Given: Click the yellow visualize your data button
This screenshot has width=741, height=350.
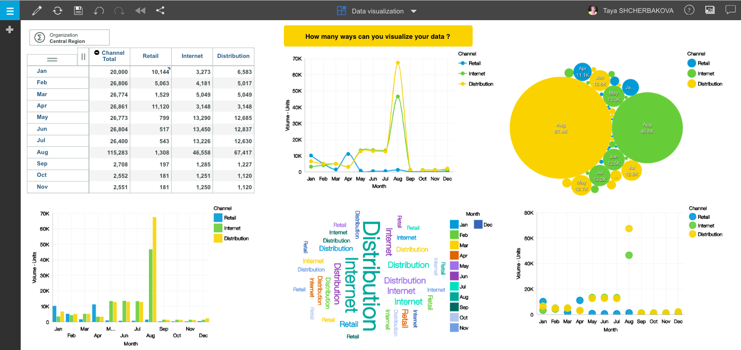Looking at the screenshot, I should coord(377,37).
